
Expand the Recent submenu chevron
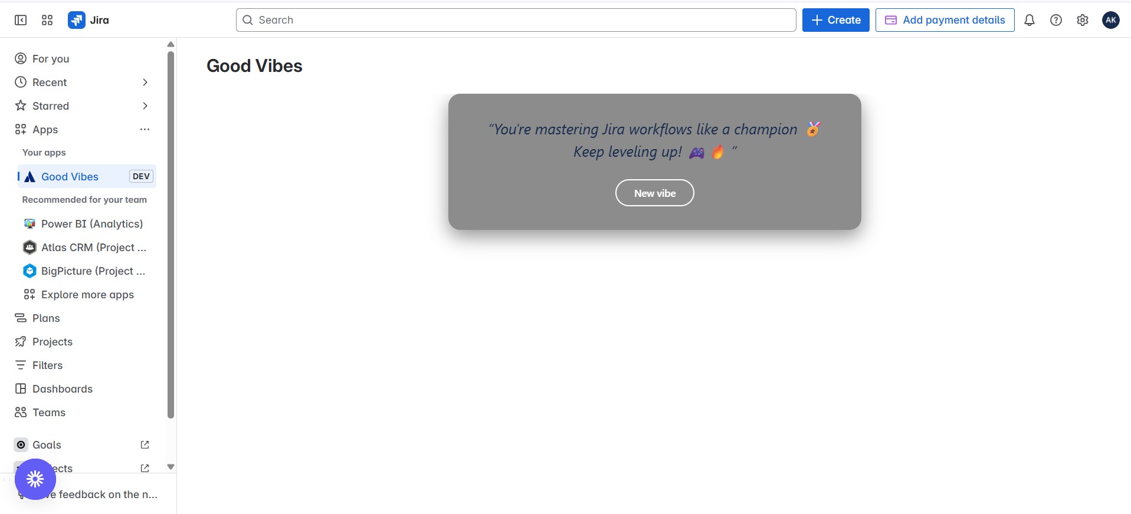click(145, 82)
